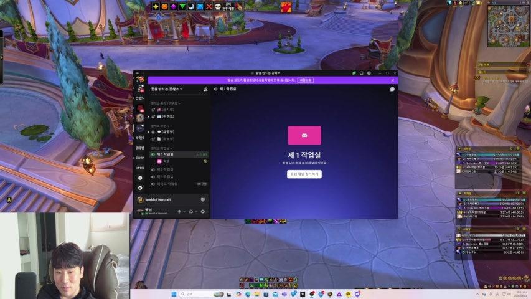Click the icon right of World of Warcraft activity
Screen dimensions: 531x299
[x=203, y=200]
